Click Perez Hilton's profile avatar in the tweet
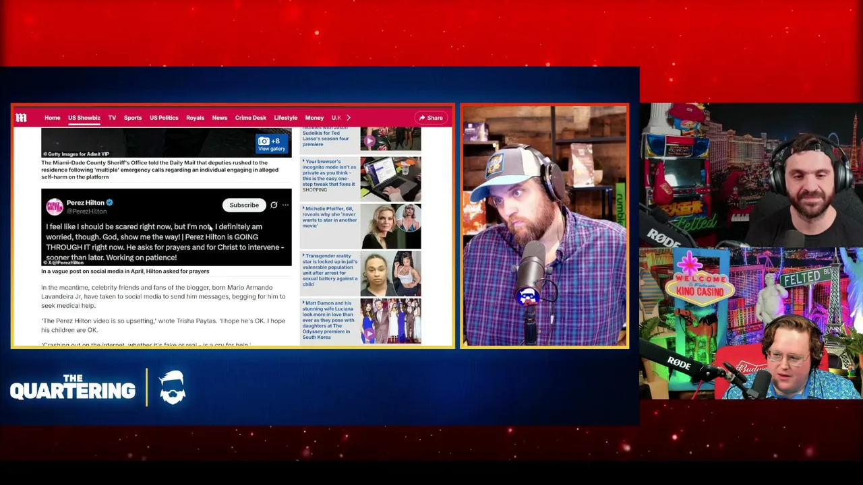 pyautogui.click(x=55, y=206)
